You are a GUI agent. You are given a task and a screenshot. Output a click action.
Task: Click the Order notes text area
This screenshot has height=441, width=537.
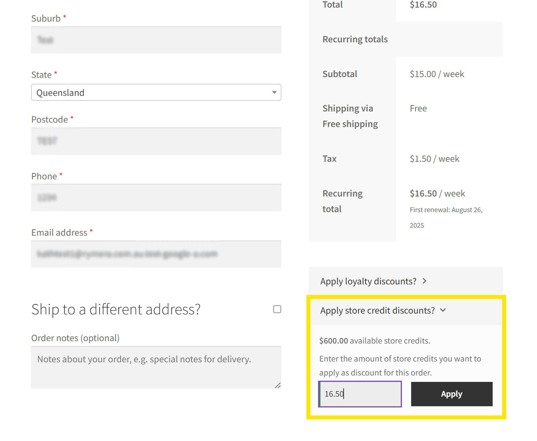(x=156, y=367)
